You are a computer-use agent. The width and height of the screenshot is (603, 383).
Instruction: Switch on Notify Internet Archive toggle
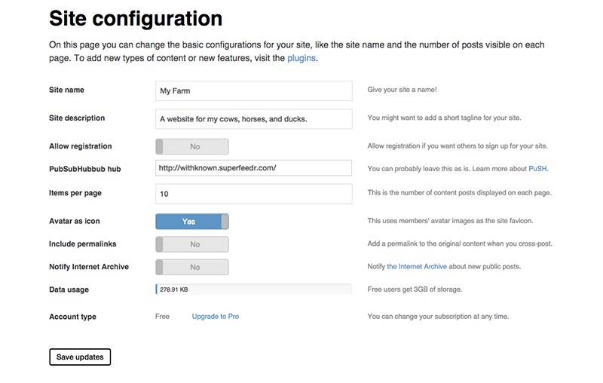[192, 267]
